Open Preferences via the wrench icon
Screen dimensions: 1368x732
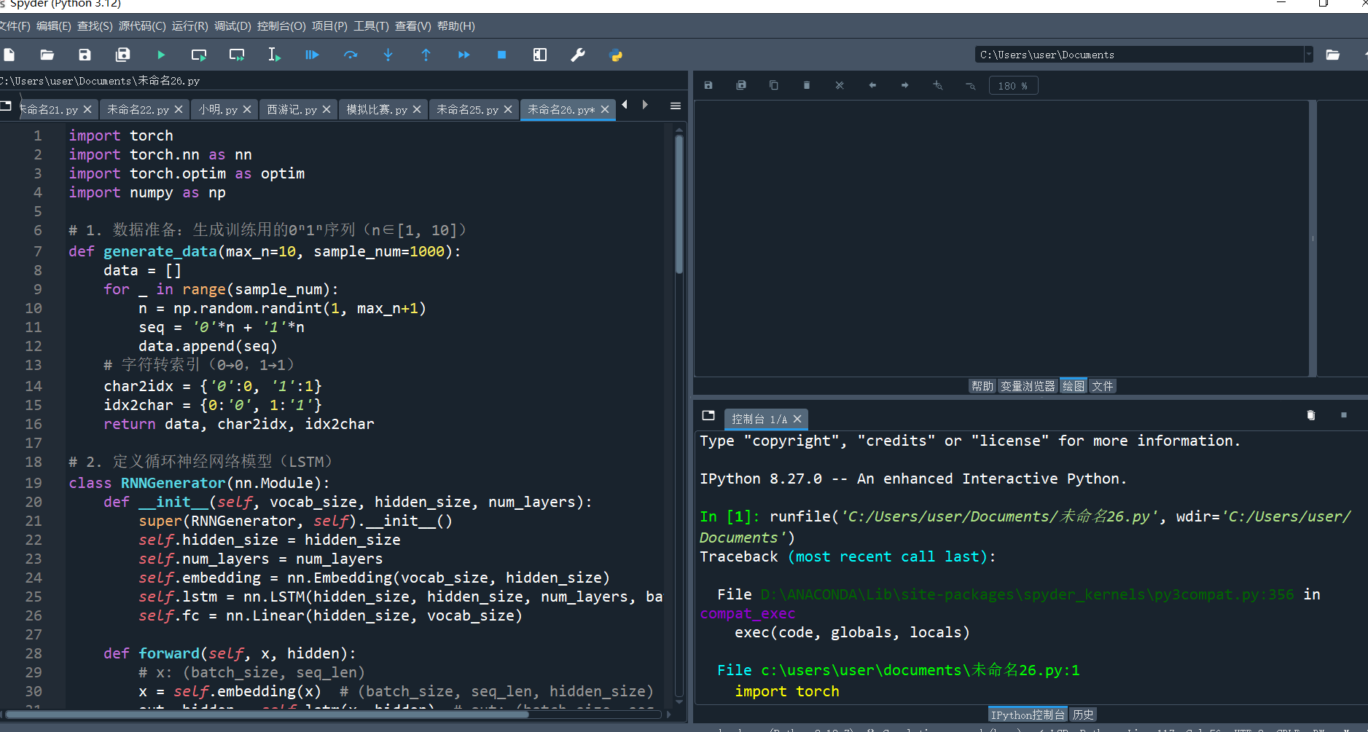coord(578,55)
